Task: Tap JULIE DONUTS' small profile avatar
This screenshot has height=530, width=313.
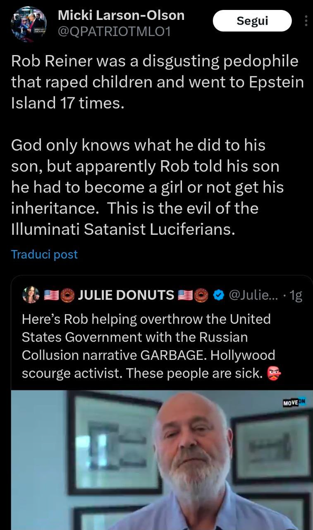Action: click(x=31, y=295)
